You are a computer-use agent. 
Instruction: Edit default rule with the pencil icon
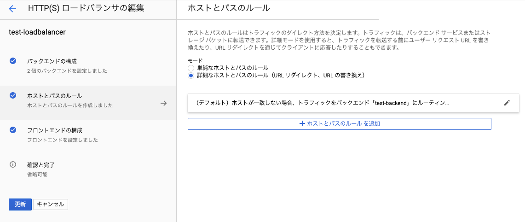(x=507, y=103)
